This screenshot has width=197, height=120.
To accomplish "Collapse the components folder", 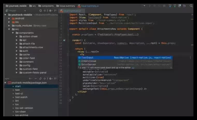I will pyautogui.click(x=13, y=33).
